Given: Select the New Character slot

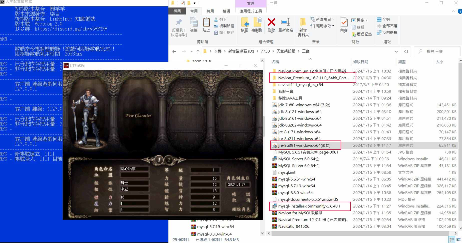Looking at the screenshot, I should [138, 115].
